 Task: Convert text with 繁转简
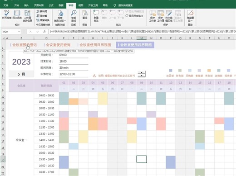(42, 11)
